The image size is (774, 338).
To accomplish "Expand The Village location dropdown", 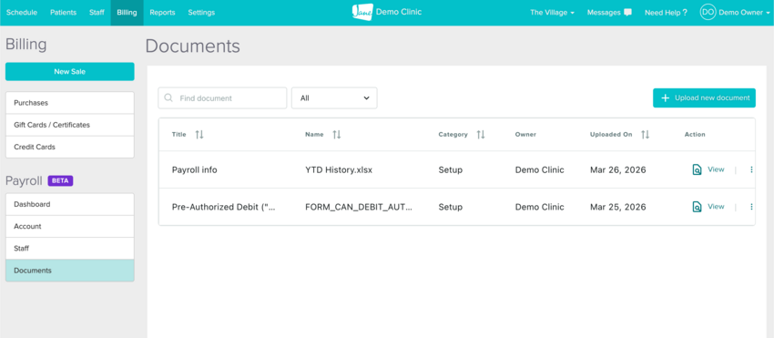I will (552, 13).
